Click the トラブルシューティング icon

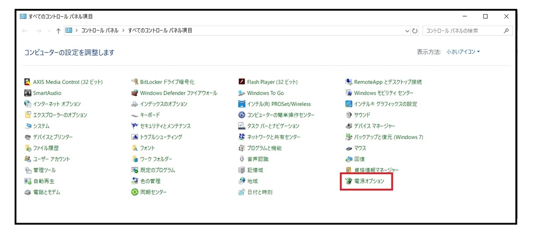pyautogui.click(x=135, y=137)
